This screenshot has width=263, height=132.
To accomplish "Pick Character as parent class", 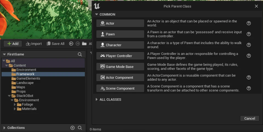I will click(120, 45).
